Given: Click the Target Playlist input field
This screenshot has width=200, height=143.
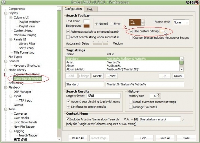Looking at the screenshot, I should (103, 96).
